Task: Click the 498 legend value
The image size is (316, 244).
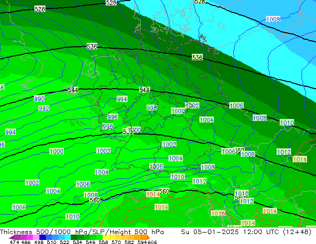Action: pos(39,242)
